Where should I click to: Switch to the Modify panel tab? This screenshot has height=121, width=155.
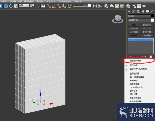[134, 12]
